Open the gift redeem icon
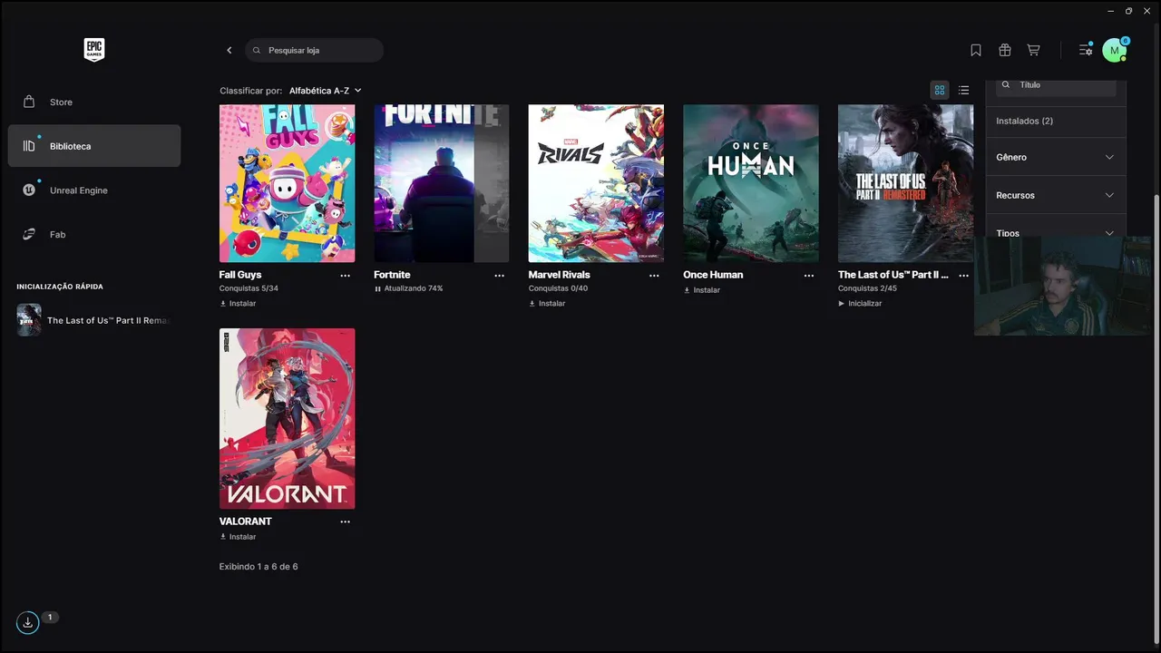 (1005, 50)
